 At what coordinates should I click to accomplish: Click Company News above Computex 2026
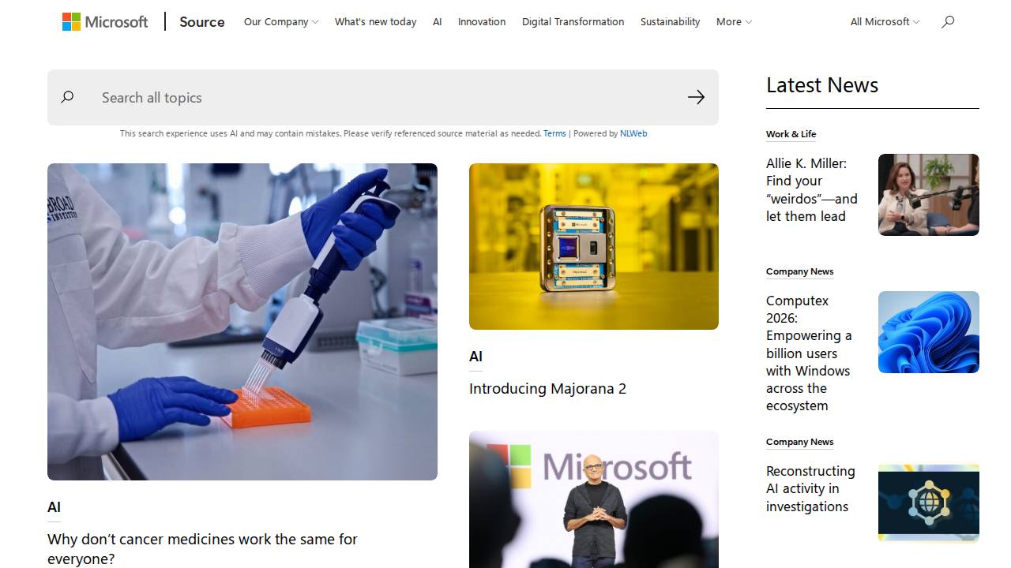coord(799,271)
